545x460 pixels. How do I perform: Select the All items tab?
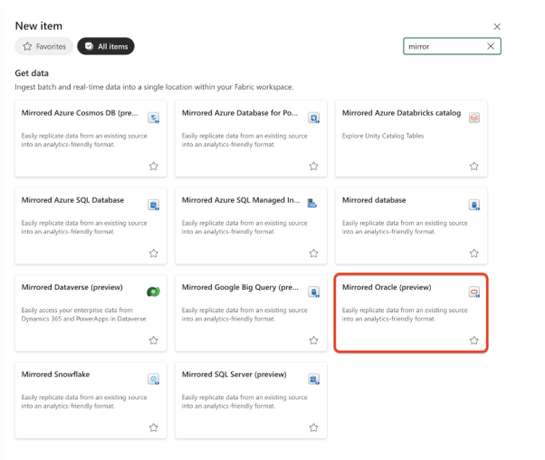(x=105, y=45)
